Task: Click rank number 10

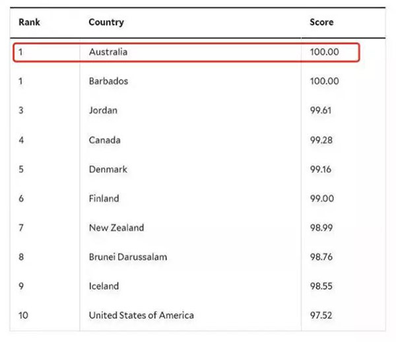Action: pos(23,316)
